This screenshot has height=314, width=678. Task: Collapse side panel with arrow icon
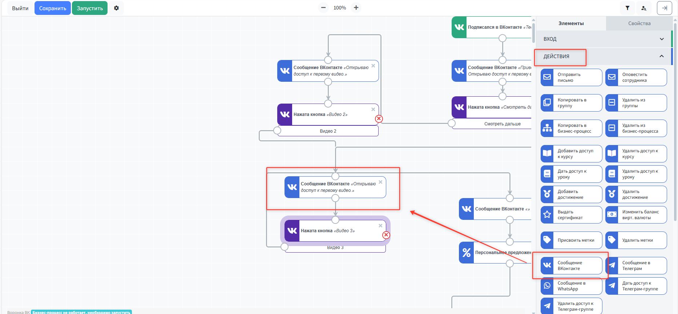pos(664,8)
